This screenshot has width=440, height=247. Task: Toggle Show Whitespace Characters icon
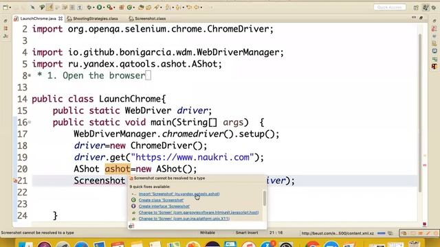click(x=80, y=8)
